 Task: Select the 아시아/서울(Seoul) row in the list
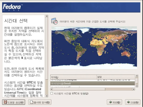pyautogui.click(x=92, y=83)
